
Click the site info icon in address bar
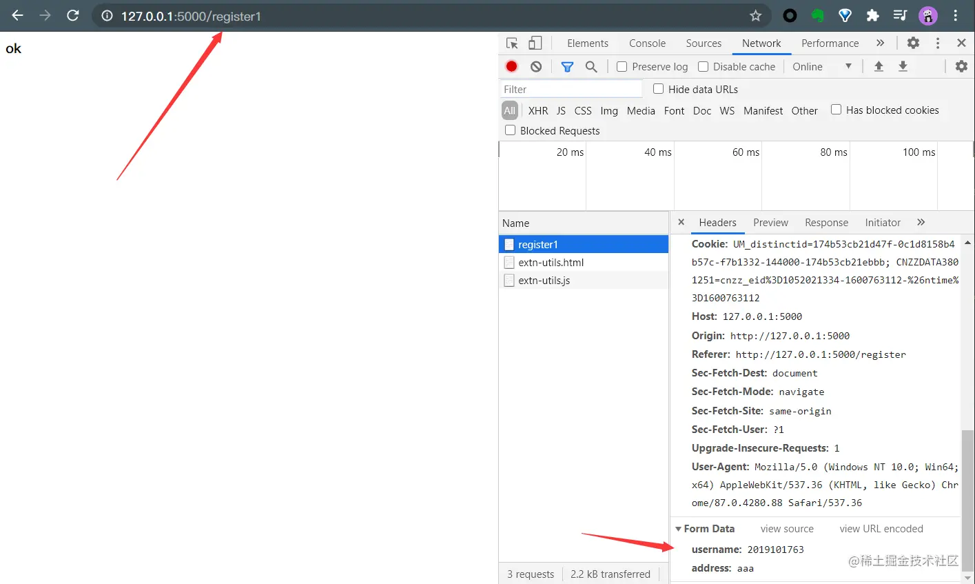tap(107, 16)
